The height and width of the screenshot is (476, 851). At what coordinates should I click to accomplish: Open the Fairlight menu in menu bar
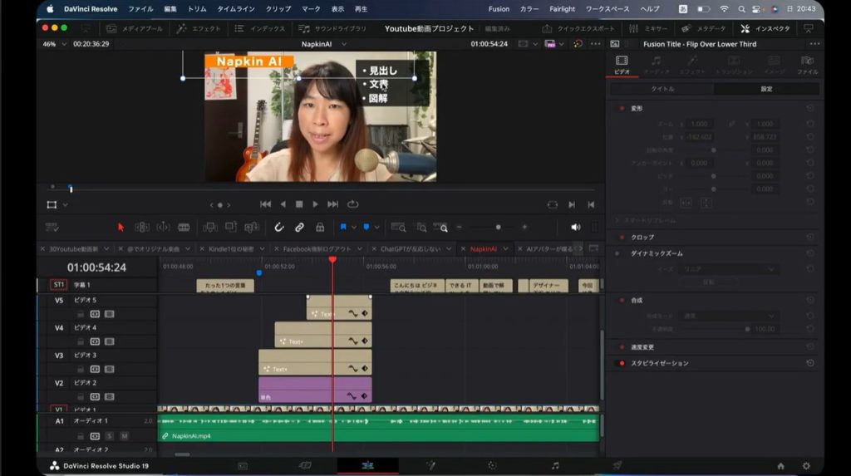[x=562, y=9]
